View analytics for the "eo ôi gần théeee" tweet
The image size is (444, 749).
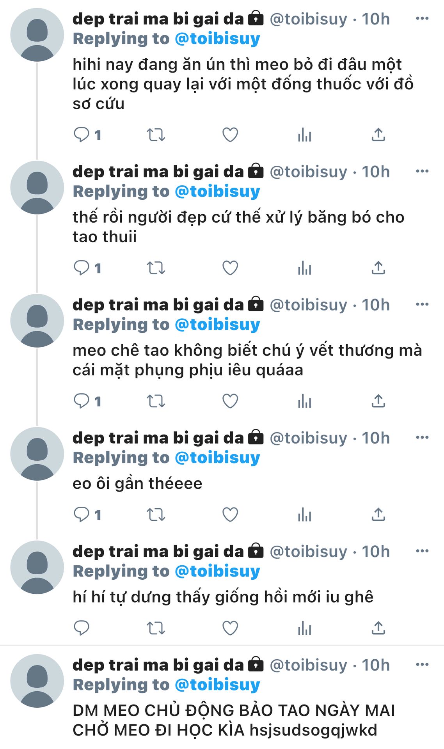click(x=304, y=515)
